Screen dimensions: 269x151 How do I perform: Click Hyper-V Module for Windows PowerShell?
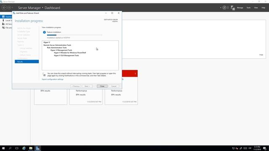[70, 53]
